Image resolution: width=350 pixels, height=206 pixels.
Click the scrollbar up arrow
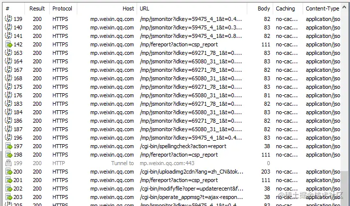[345, 7]
